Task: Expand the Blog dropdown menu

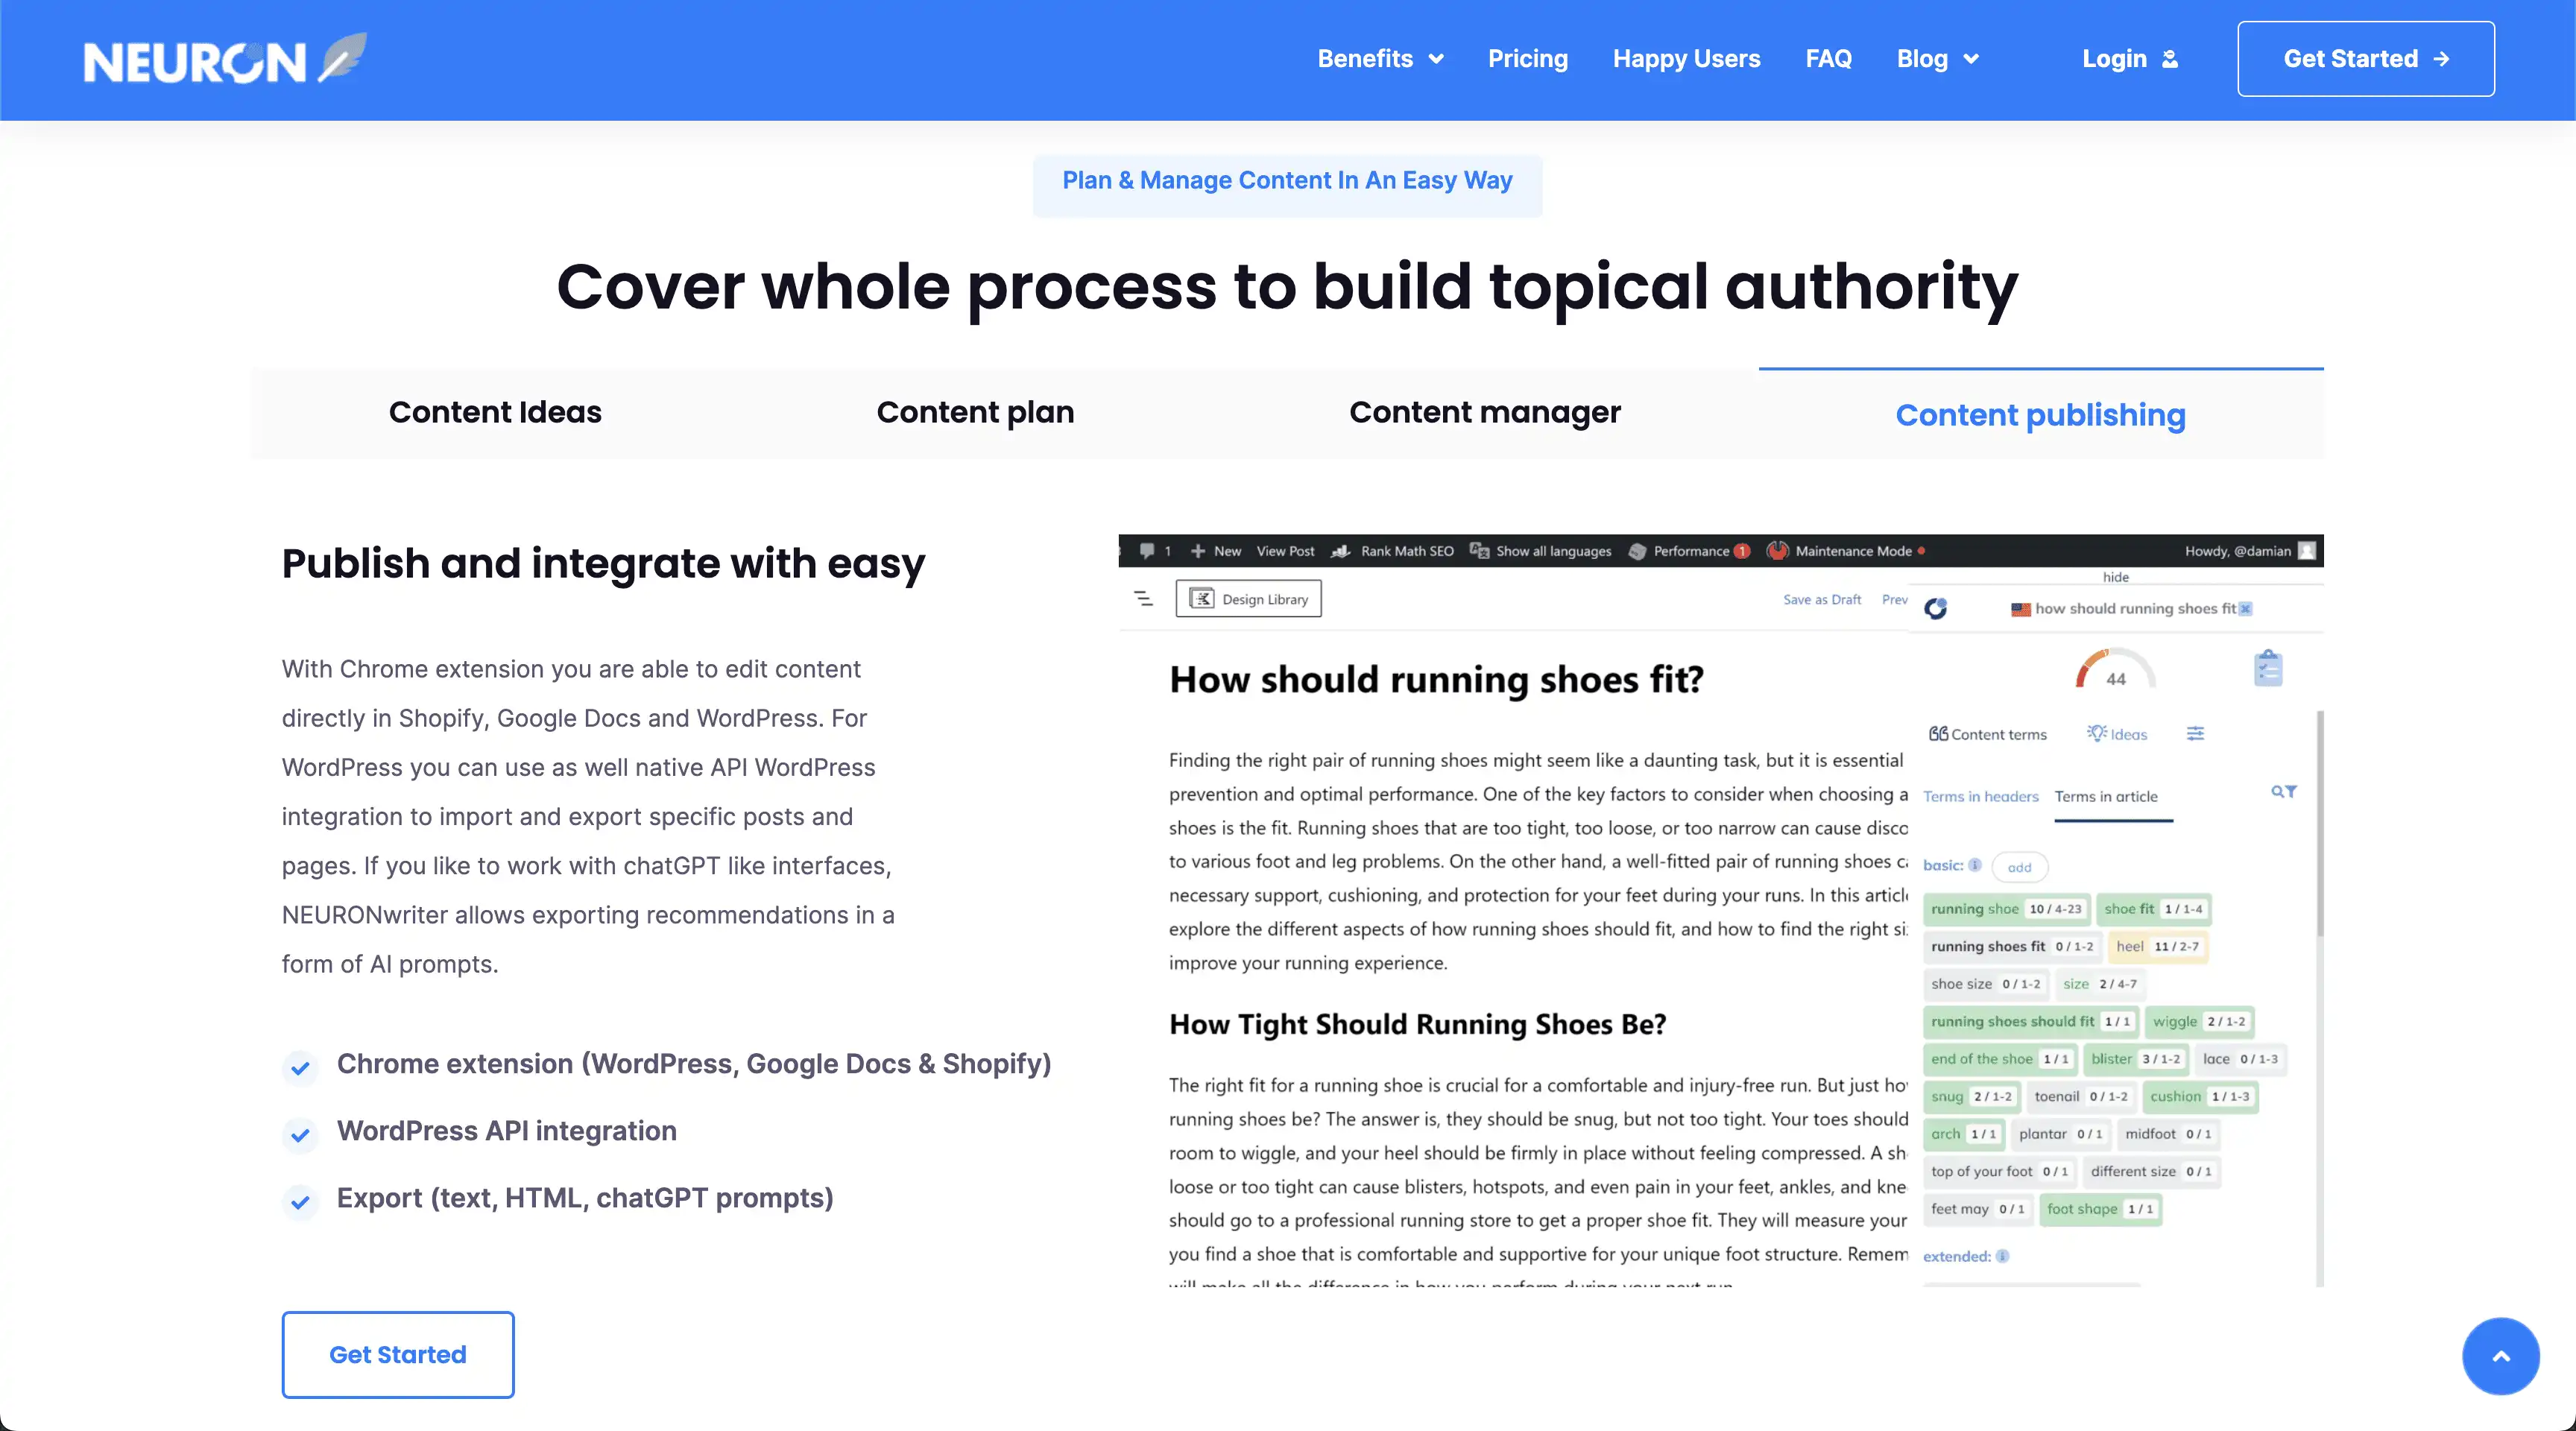Action: [1937, 59]
